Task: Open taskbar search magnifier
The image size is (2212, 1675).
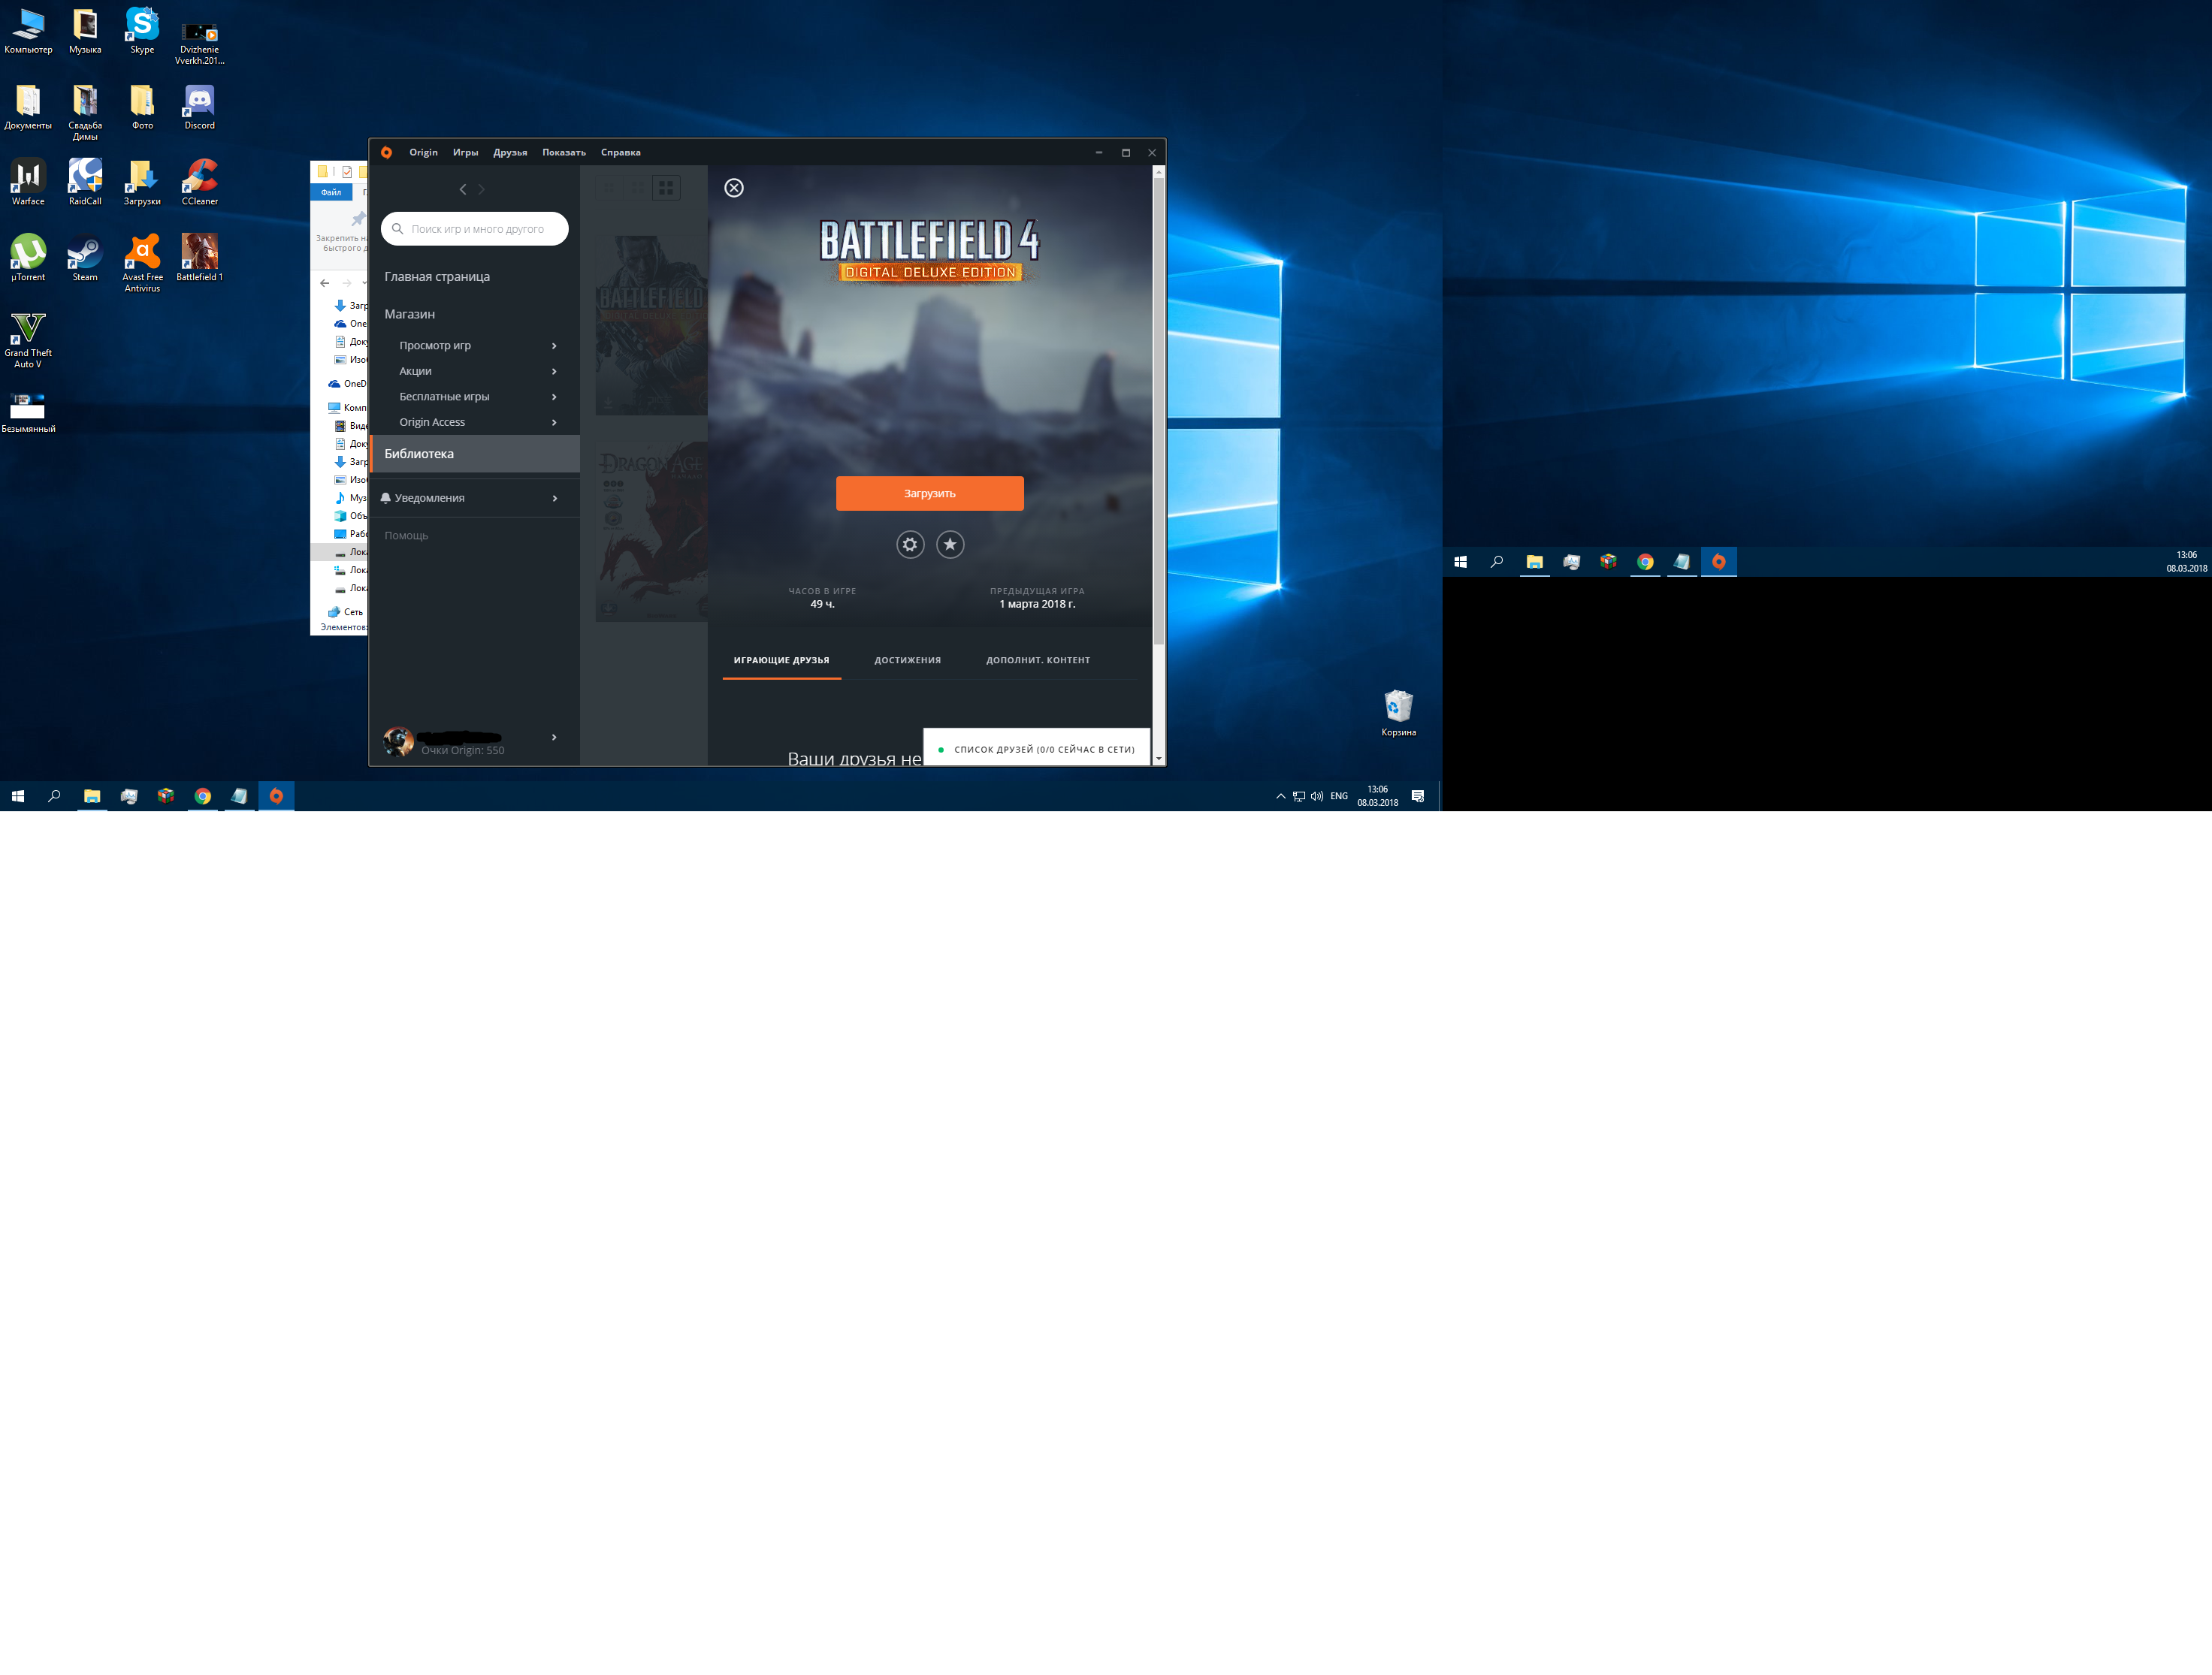Action: click(55, 796)
